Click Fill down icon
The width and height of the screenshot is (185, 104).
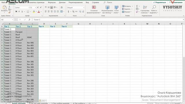pos(137,9)
